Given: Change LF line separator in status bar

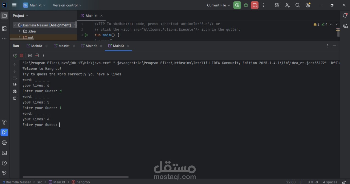Looking at the screenshot, I should tap(301, 182).
